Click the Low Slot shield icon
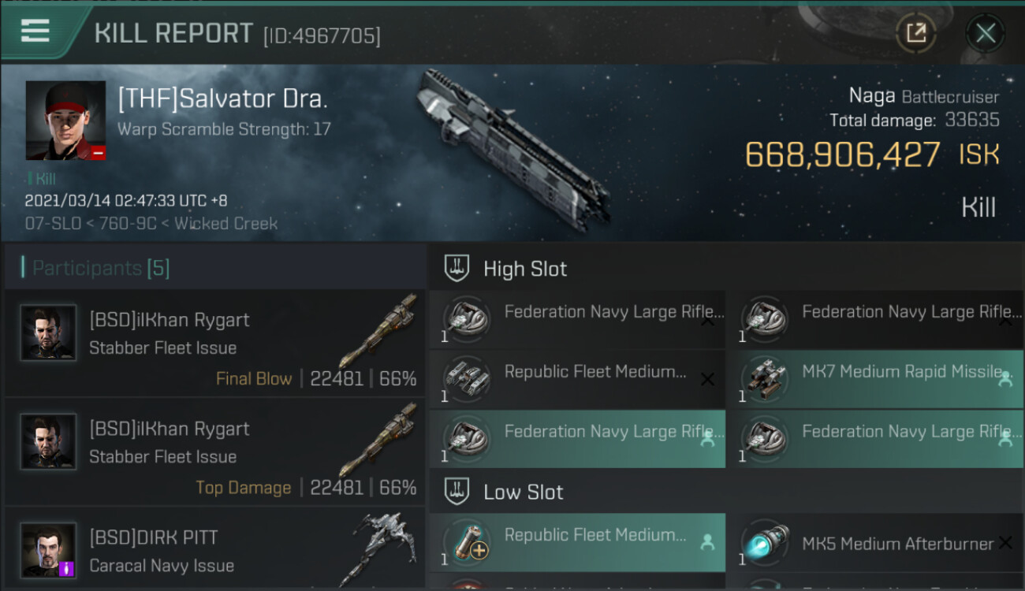This screenshot has height=591, width=1025. click(457, 492)
